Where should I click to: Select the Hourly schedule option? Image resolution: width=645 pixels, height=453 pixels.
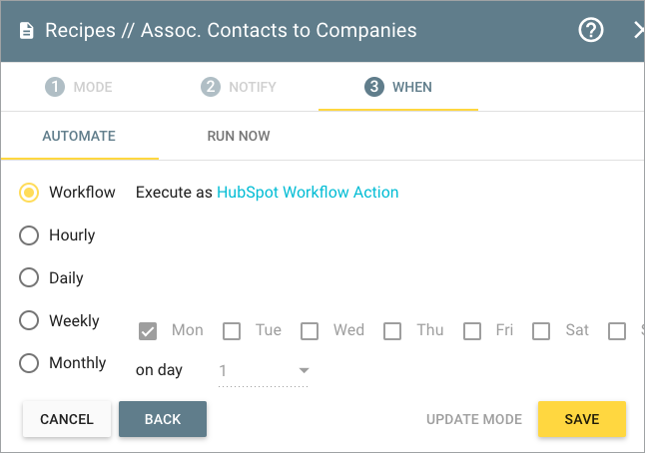tap(29, 235)
